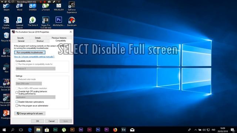Toggle Run this program in compatibility mode
237x133 pixels.
(x=17, y=64)
